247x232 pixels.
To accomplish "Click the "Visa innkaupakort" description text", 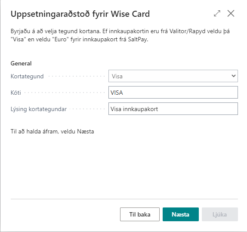I will (134, 109).
